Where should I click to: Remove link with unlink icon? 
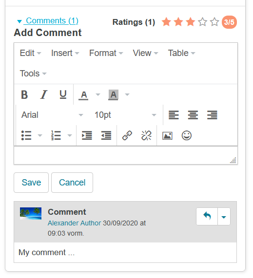(146, 136)
